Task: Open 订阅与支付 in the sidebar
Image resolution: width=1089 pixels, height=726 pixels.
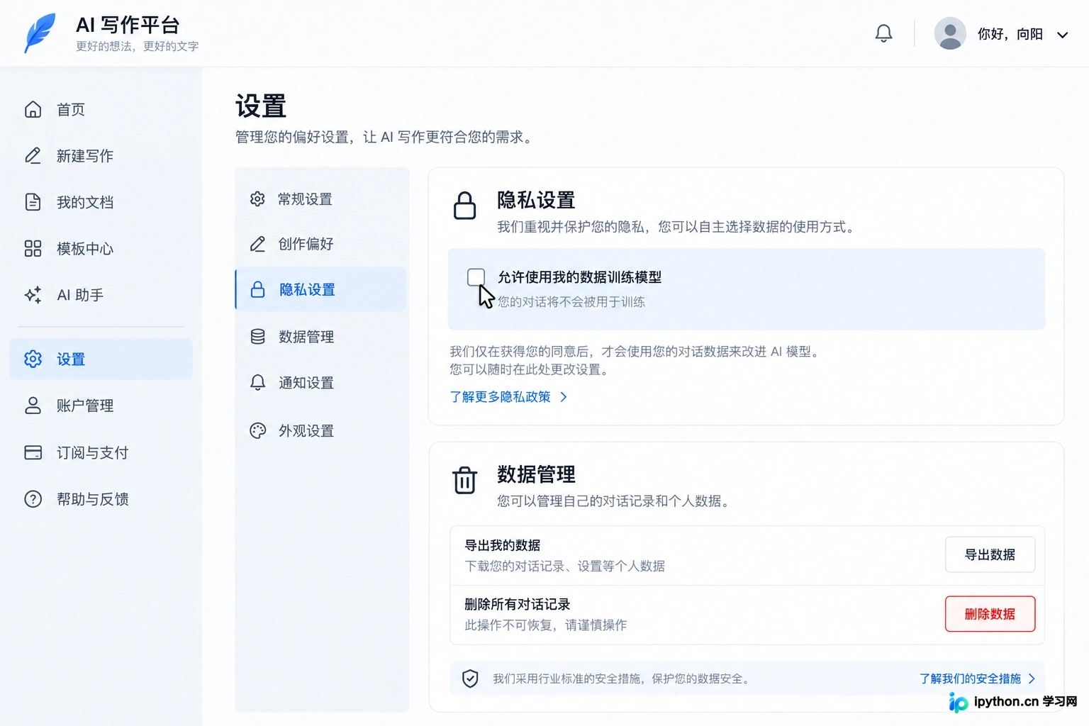Action: pos(101,452)
